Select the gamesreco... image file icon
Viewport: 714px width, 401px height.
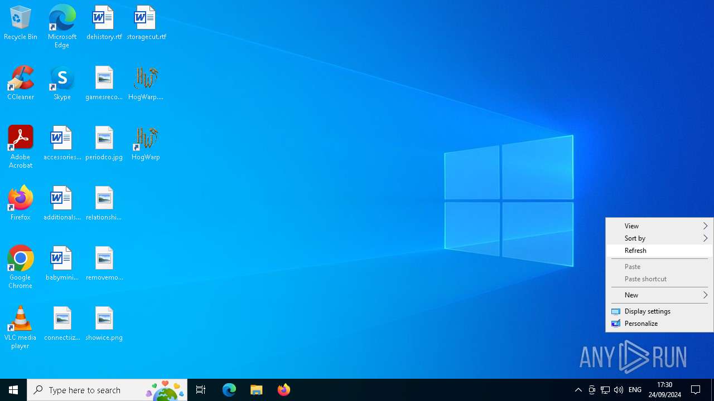click(104, 84)
